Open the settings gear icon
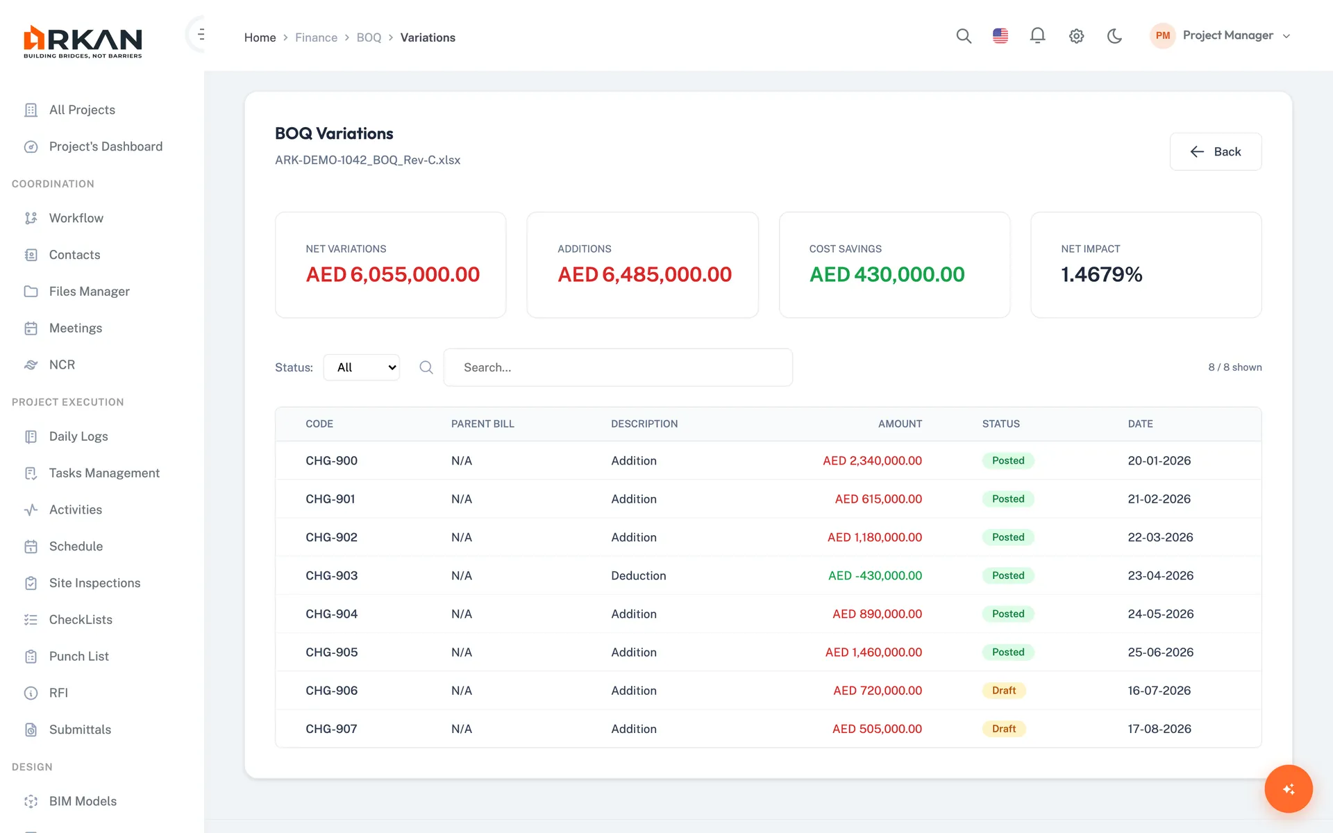The width and height of the screenshot is (1333, 833). pos(1076,36)
